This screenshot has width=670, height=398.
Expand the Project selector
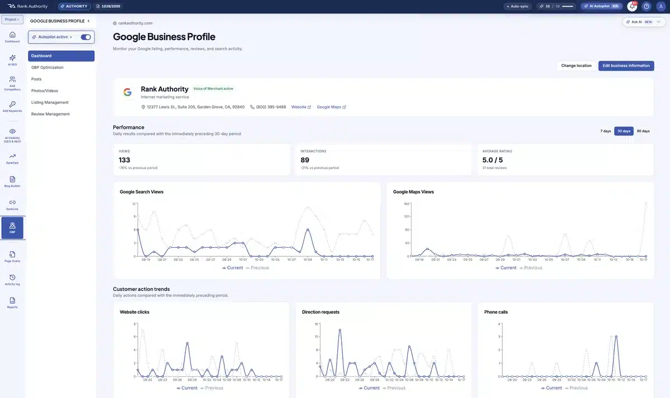pyautogui.click(x=12, y=20)
